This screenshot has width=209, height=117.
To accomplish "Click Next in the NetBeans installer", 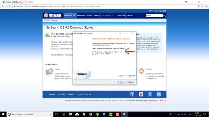I will click(122, 82).
